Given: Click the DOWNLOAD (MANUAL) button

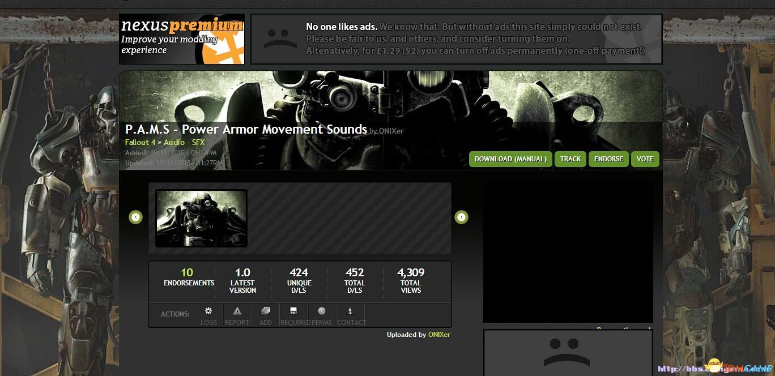Looking at the screenshot, I should (x=510, y=159).
